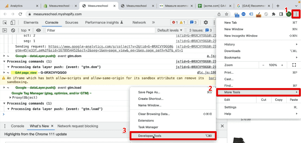Close the DevTools bottom drawer
301x143 pixels.
click(222, 126)
